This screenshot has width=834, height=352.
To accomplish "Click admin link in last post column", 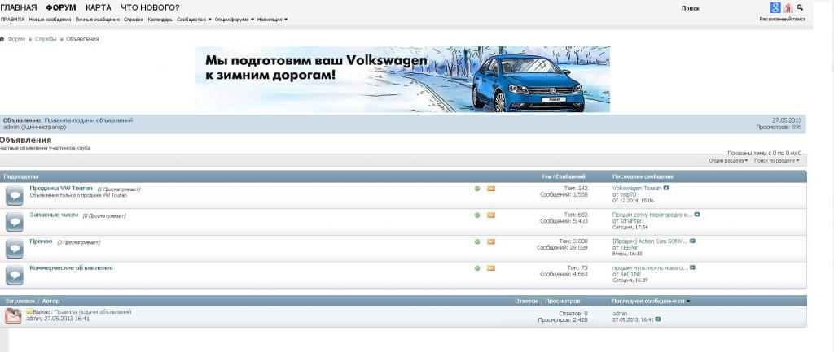I will pyautogui.click(x=620, y=314).
